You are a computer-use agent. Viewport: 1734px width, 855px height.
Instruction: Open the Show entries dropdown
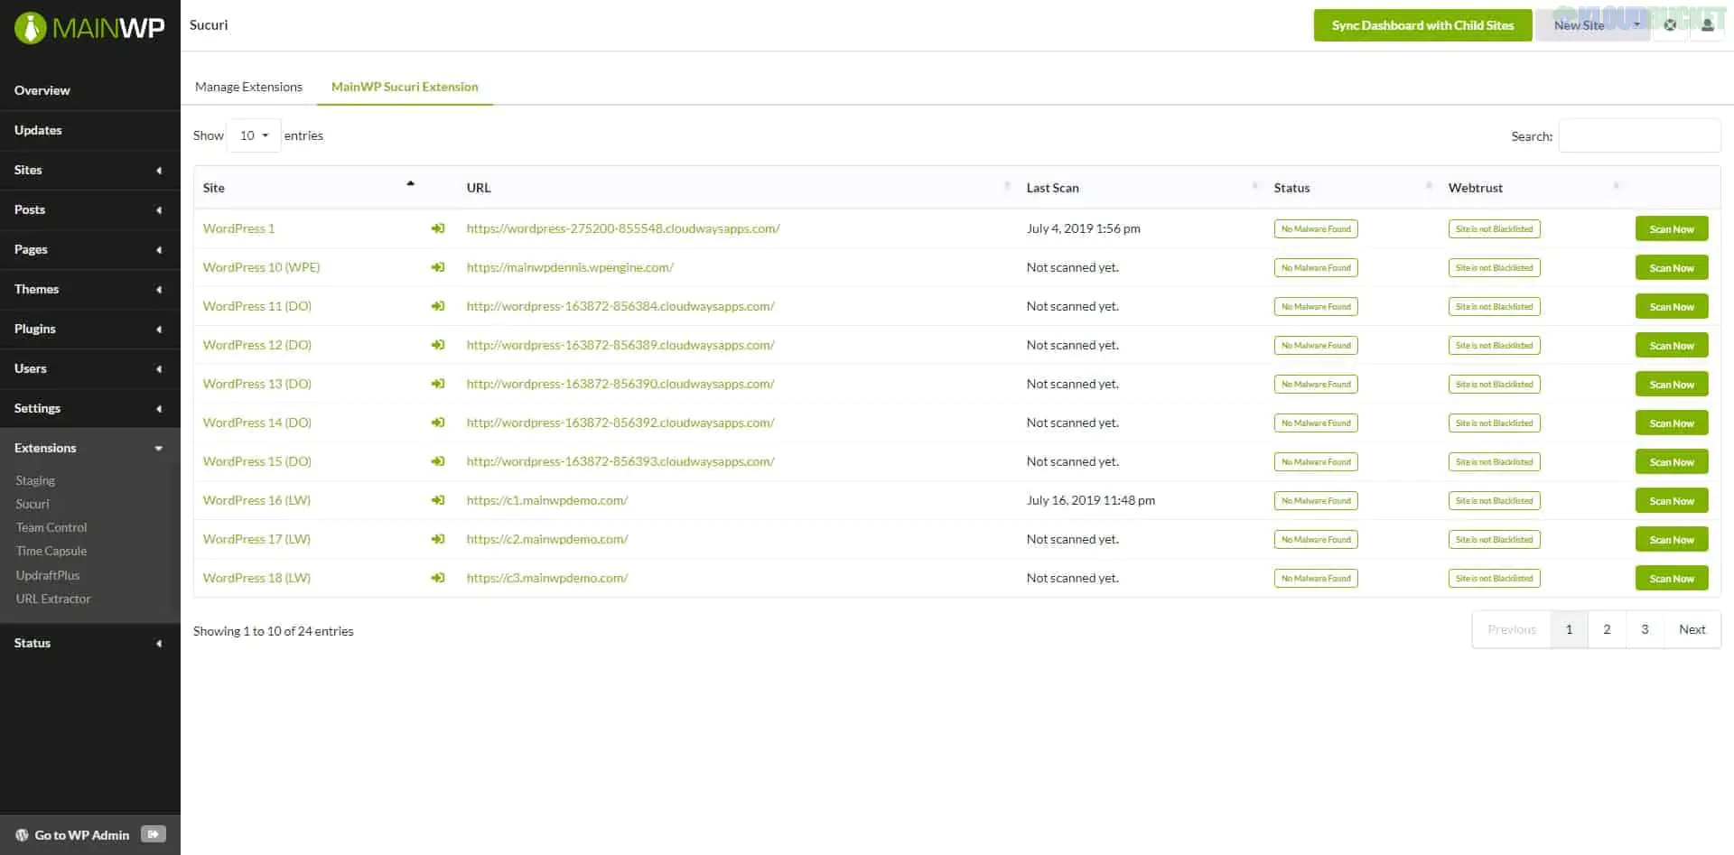coord(253,135)
